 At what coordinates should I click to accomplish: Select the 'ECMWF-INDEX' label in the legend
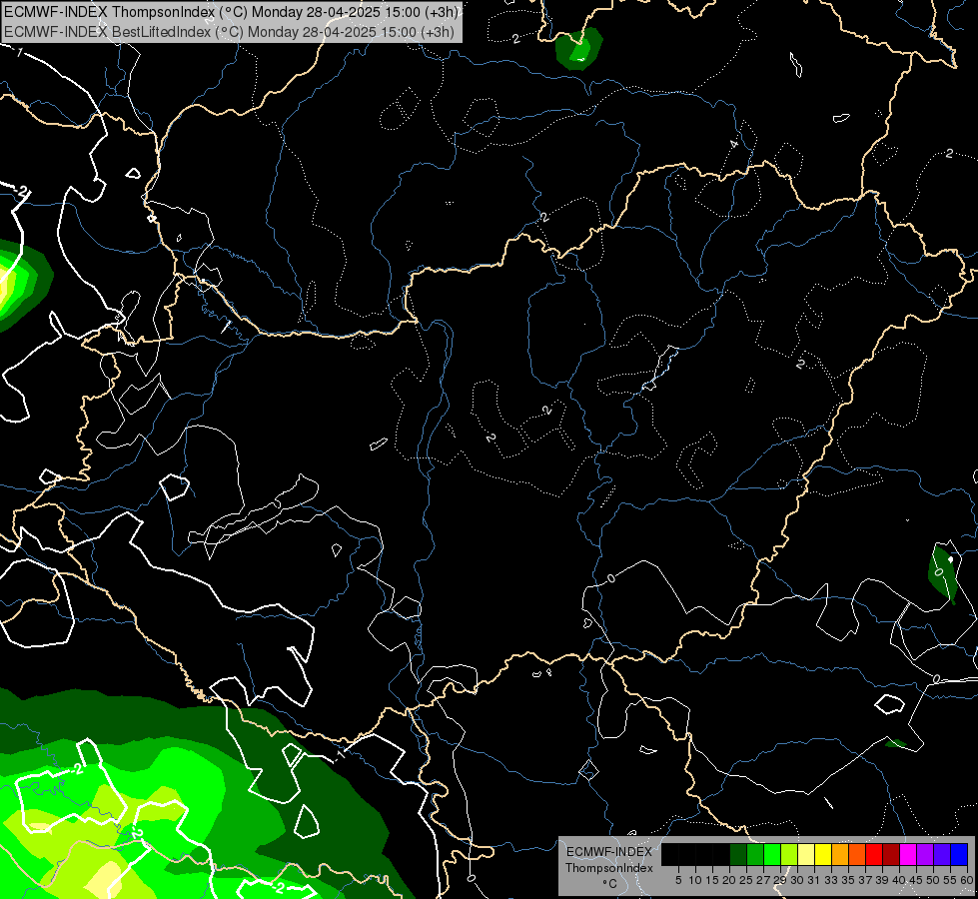pos(609,852)
